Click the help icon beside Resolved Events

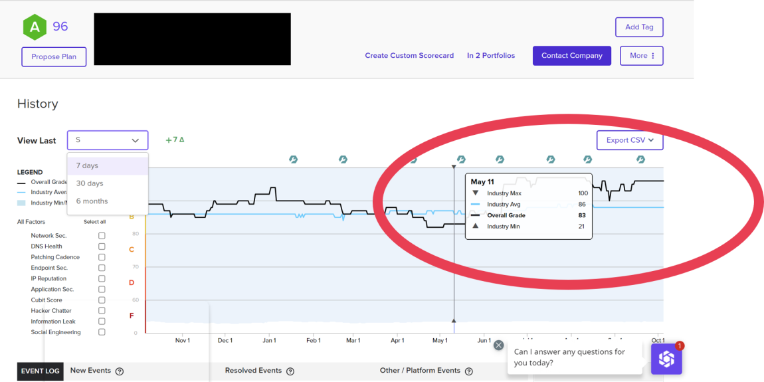[290, 371]
